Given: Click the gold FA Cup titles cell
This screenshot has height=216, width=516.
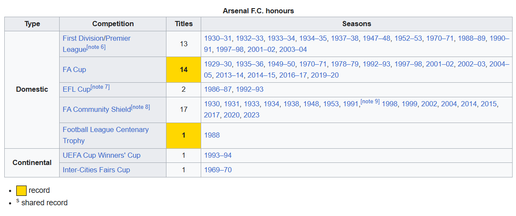Looking at the screenshot, I should point(184,69).
